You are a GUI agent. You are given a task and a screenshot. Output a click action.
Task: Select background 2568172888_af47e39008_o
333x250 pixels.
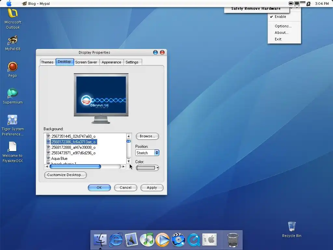tap(73, 147)
